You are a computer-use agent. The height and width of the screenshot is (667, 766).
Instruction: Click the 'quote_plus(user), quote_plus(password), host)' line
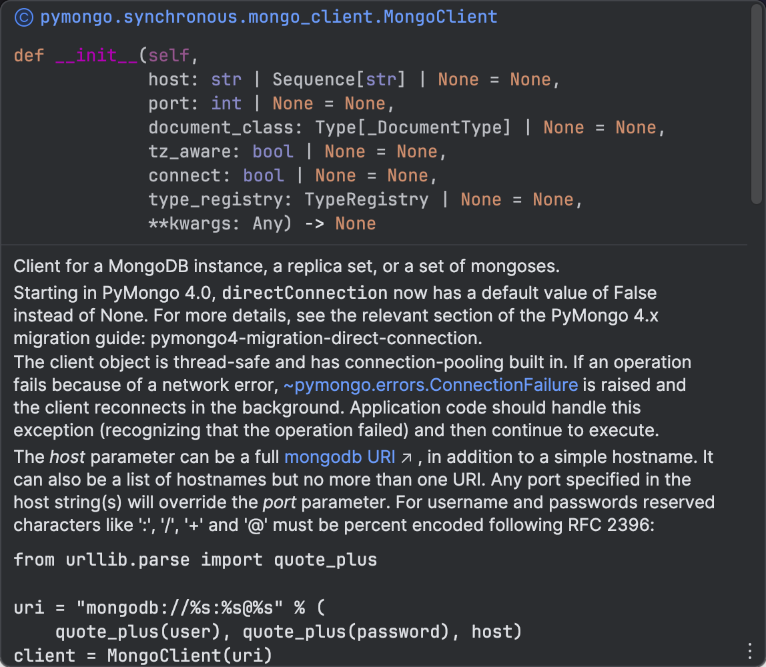[289, 632]
